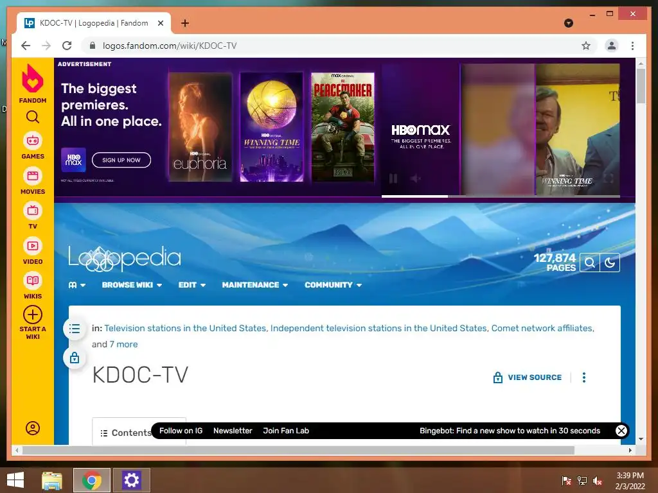This screenshot has width=658, height=493.
Task: Click the browser forward arrow
Action: pyautogui.click(x=46, y=46)
